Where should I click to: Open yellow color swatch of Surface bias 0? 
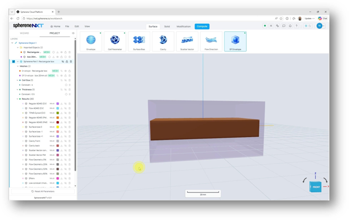coord(58,127)
